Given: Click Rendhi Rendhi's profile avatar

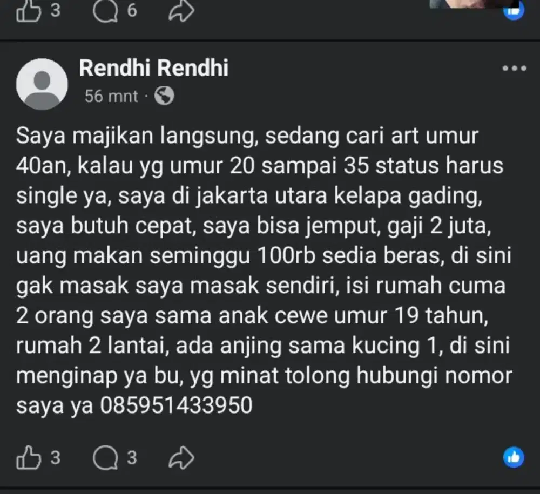Looking at the screenshot, I should pyautogui.click(x=42, y=84).
